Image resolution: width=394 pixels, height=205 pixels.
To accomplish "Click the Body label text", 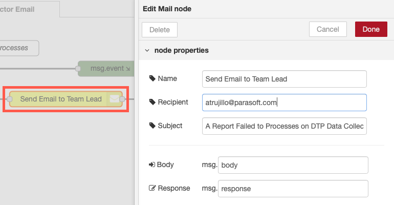I will [x=165, y=165].
